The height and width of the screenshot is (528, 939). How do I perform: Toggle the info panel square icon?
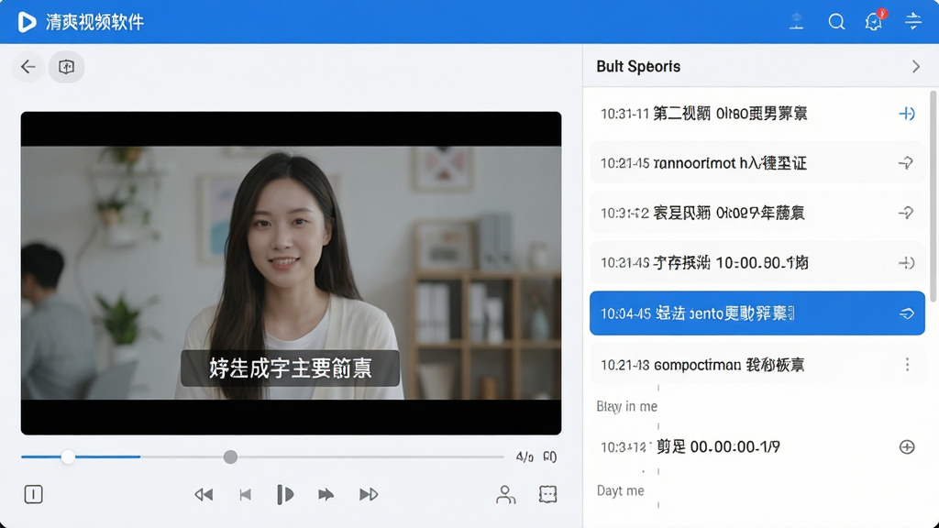(x=34, y=494)
